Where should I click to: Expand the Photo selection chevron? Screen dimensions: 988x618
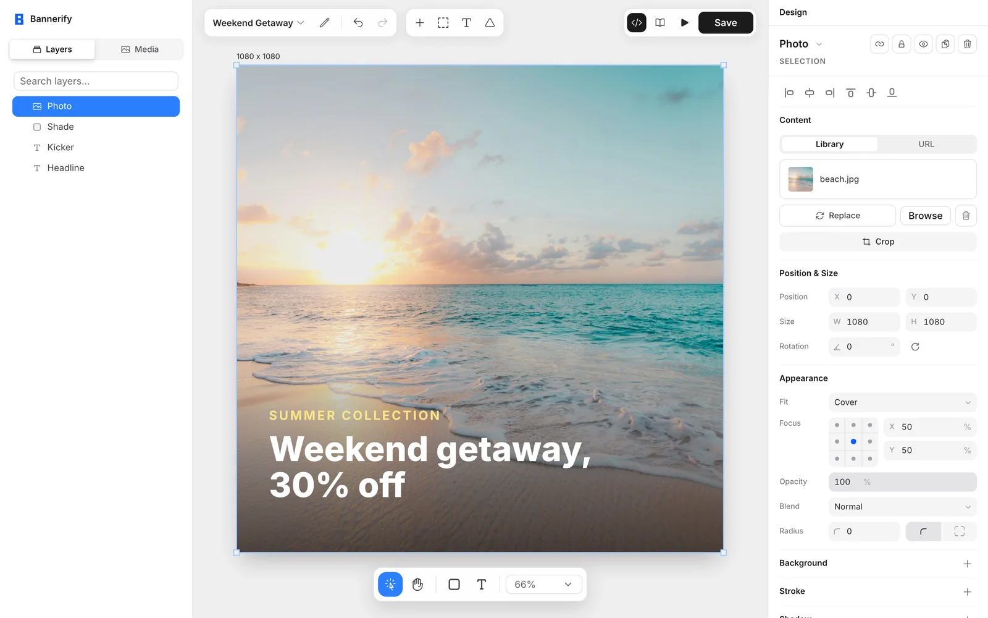819,44
